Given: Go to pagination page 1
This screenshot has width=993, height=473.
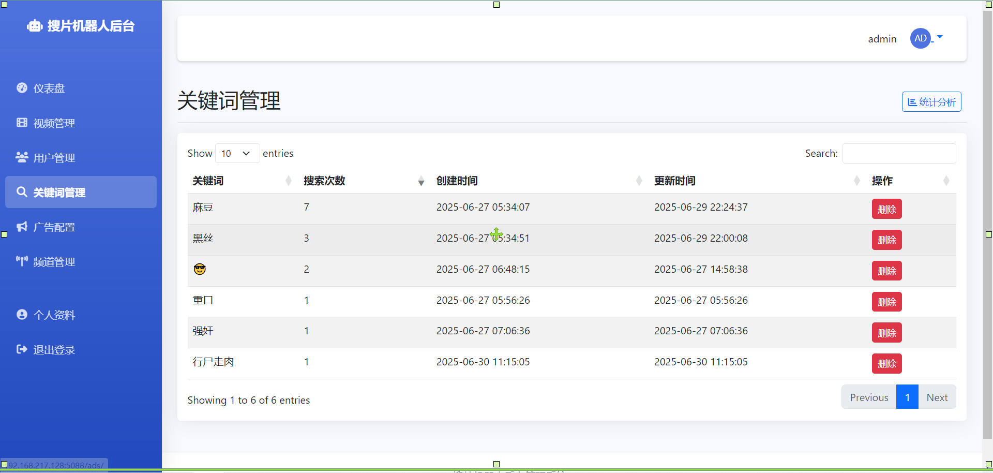Looking at the screenshot, I should (x=907, y=397).
